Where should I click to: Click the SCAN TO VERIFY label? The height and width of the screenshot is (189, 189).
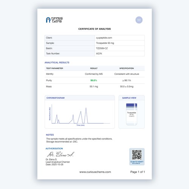click(137, 162)
